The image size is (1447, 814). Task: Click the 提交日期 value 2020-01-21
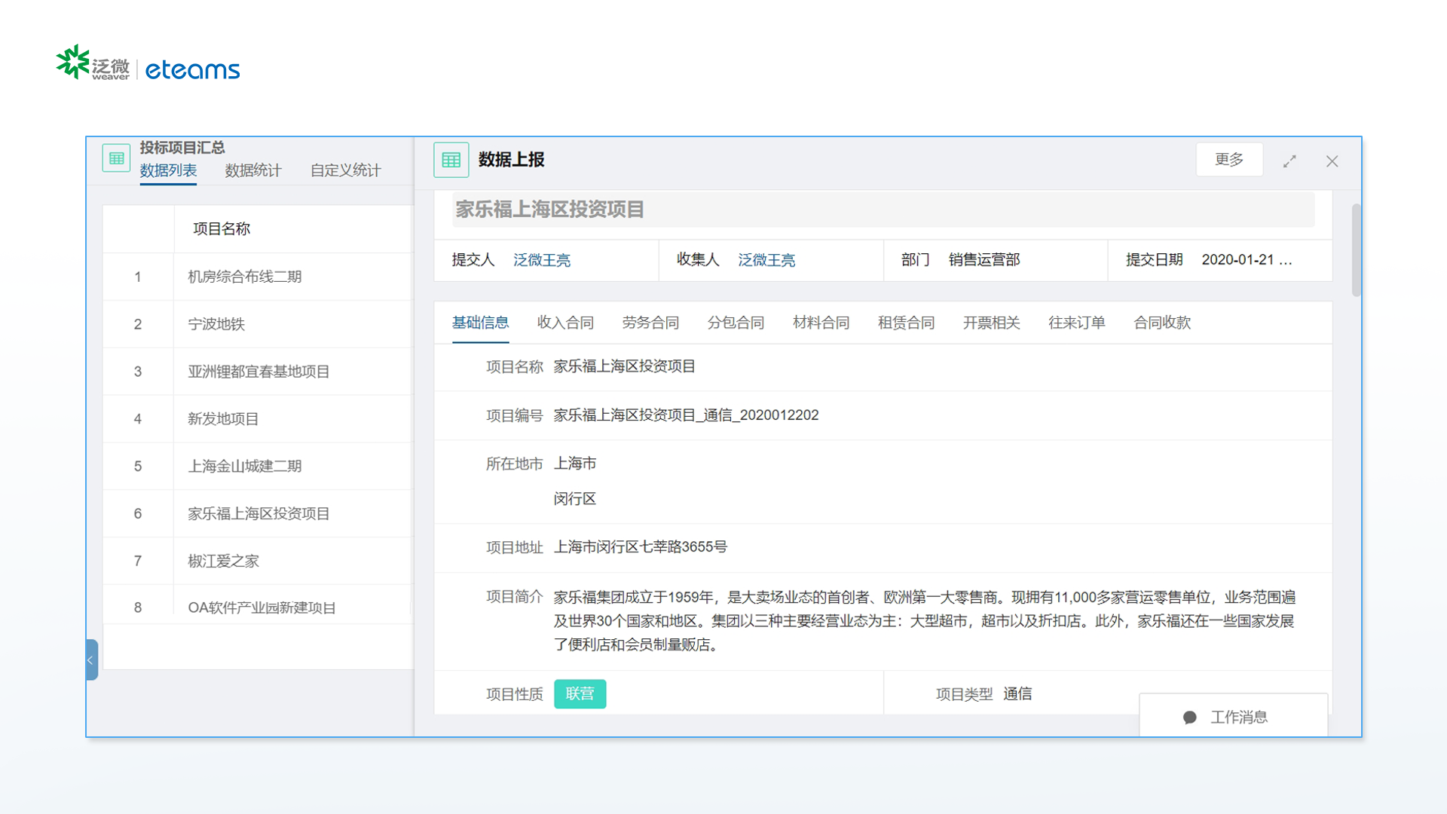click(1247, 260)
